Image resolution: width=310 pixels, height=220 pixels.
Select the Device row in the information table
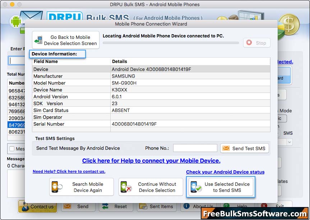pyautogui.click(x=151, y=69)
